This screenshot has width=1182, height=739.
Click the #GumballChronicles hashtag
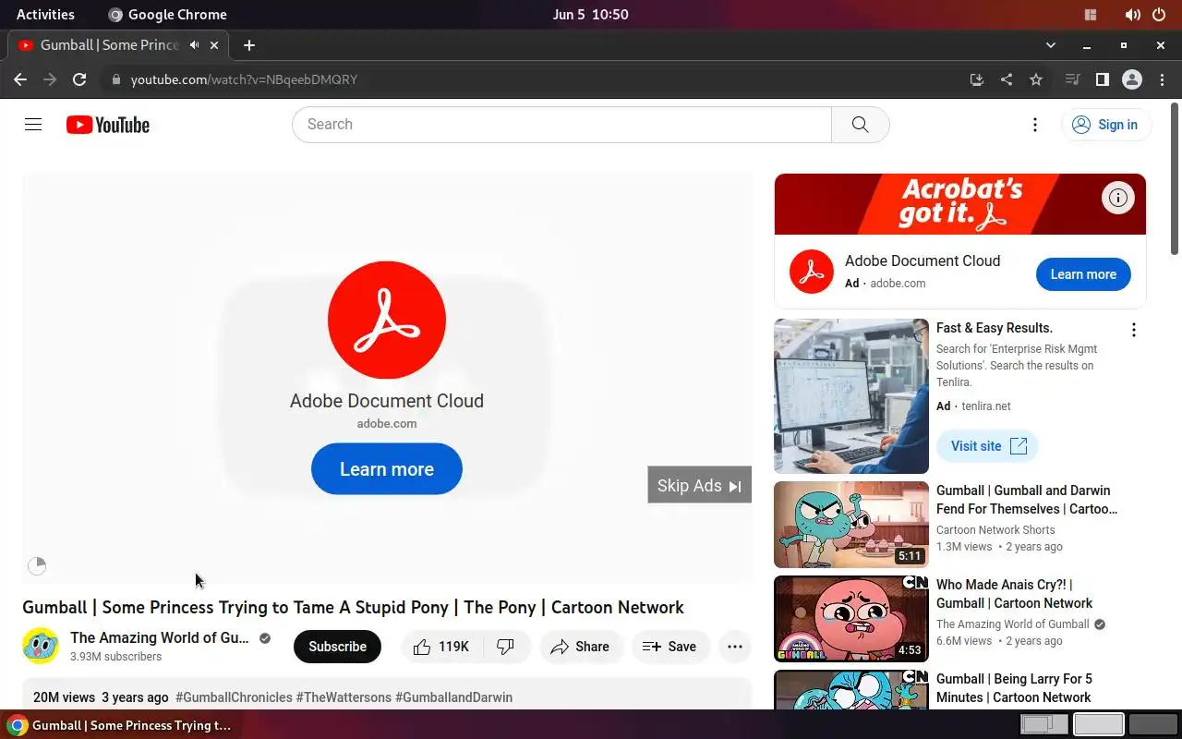[234, 697]
